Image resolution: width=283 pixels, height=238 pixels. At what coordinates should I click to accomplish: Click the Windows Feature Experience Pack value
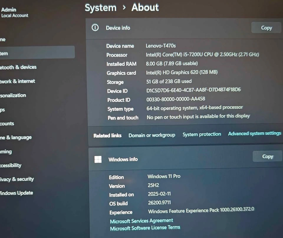click(x=201, y=210)
